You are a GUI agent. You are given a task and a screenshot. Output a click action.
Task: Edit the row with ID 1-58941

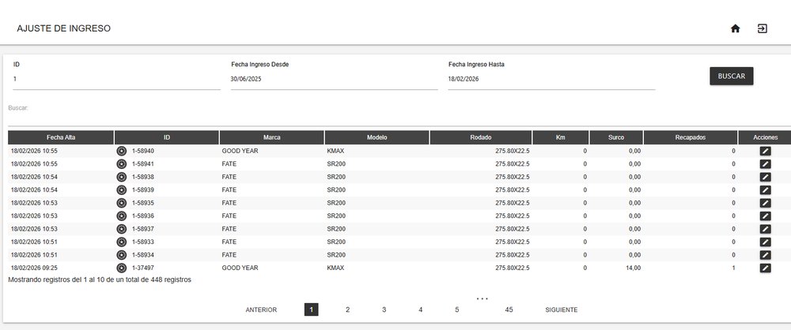pyautogui.click(x=765, y=163)
